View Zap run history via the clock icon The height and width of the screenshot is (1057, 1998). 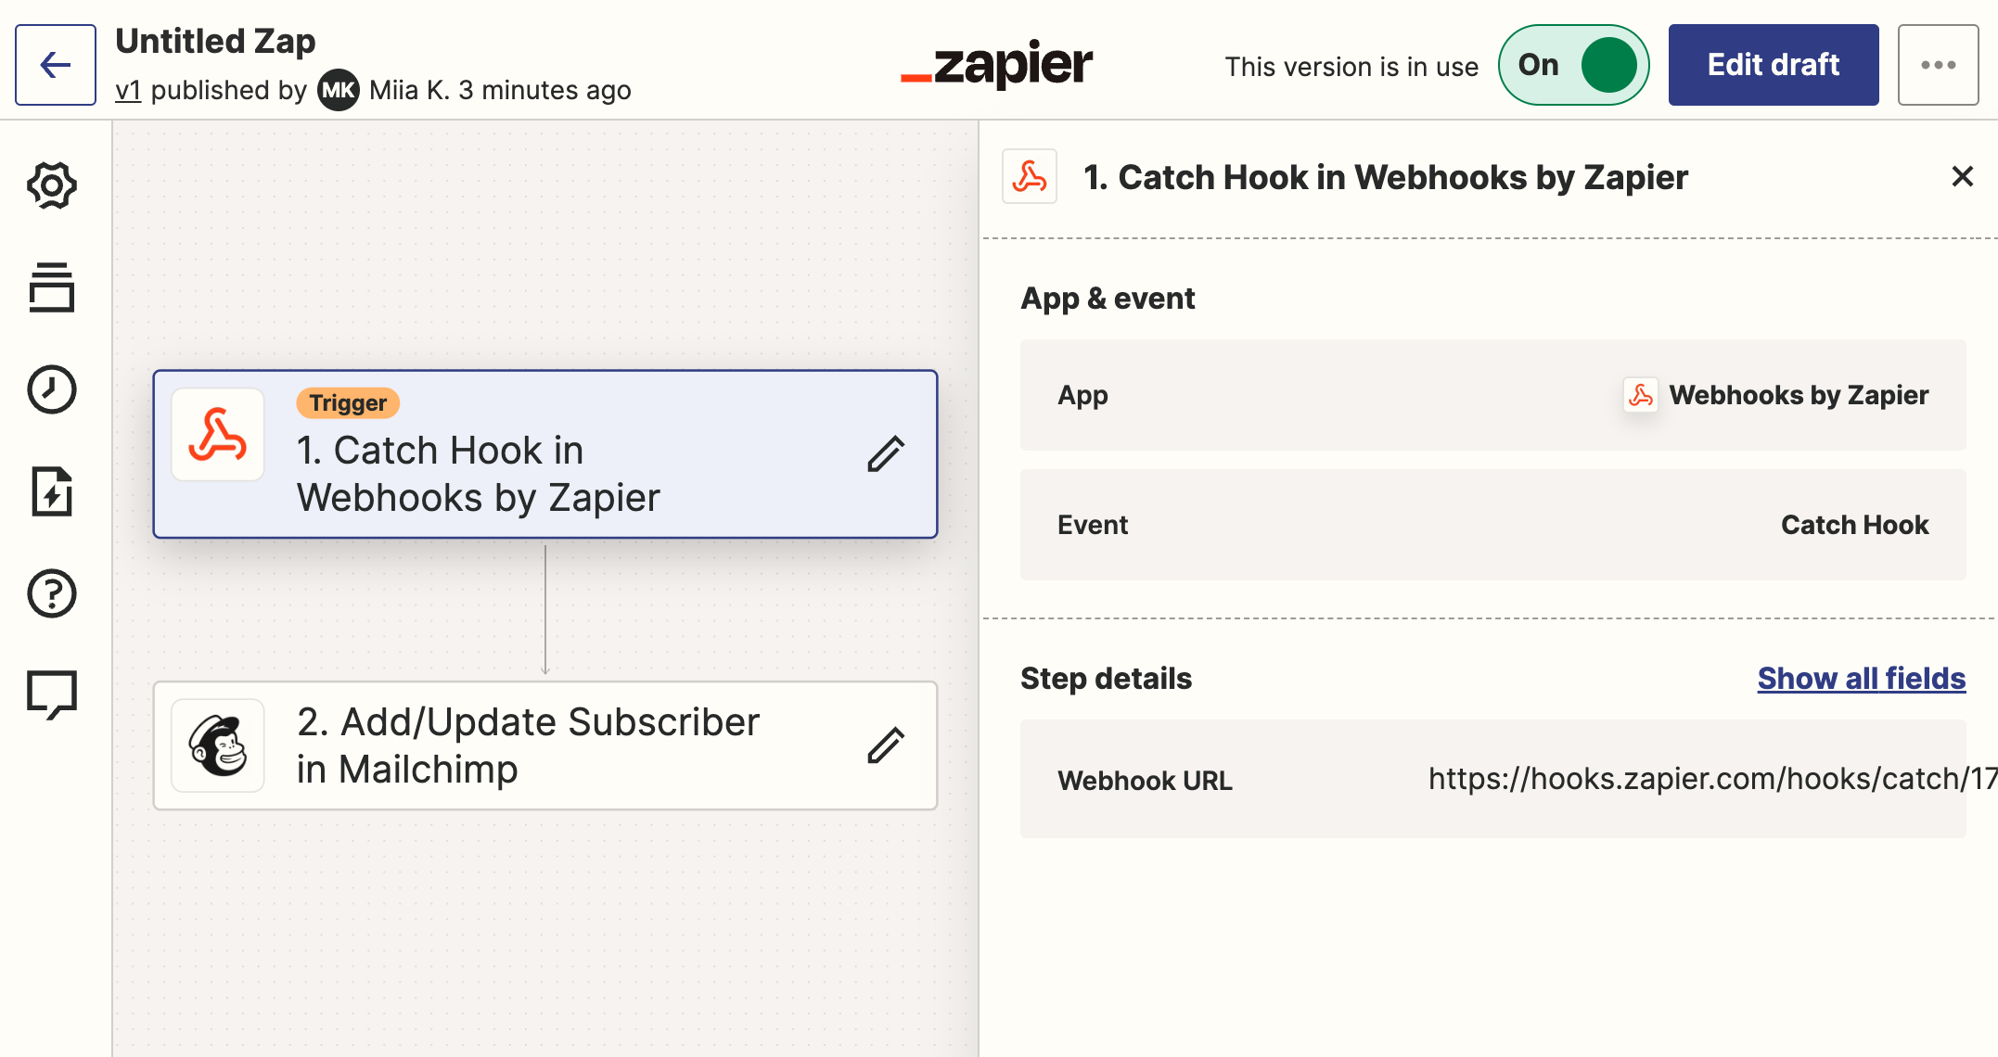point(52,390)
